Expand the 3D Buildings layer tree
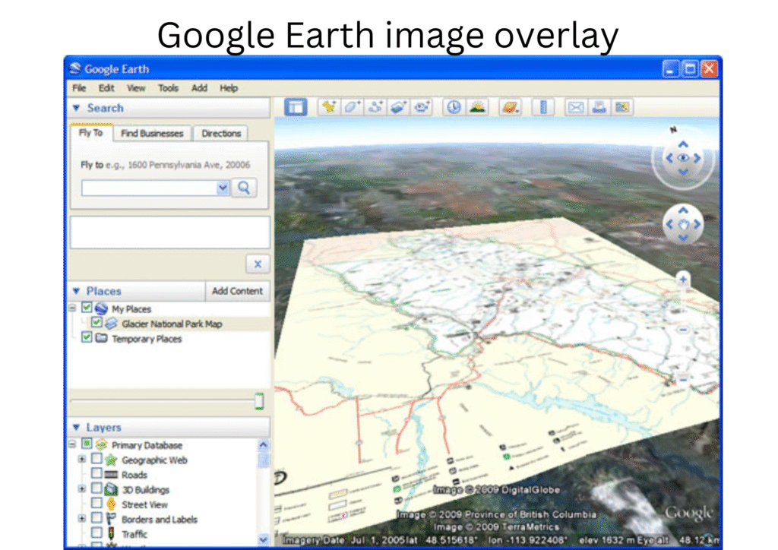This screenshot has height=550, width=778. coord(82,490)
